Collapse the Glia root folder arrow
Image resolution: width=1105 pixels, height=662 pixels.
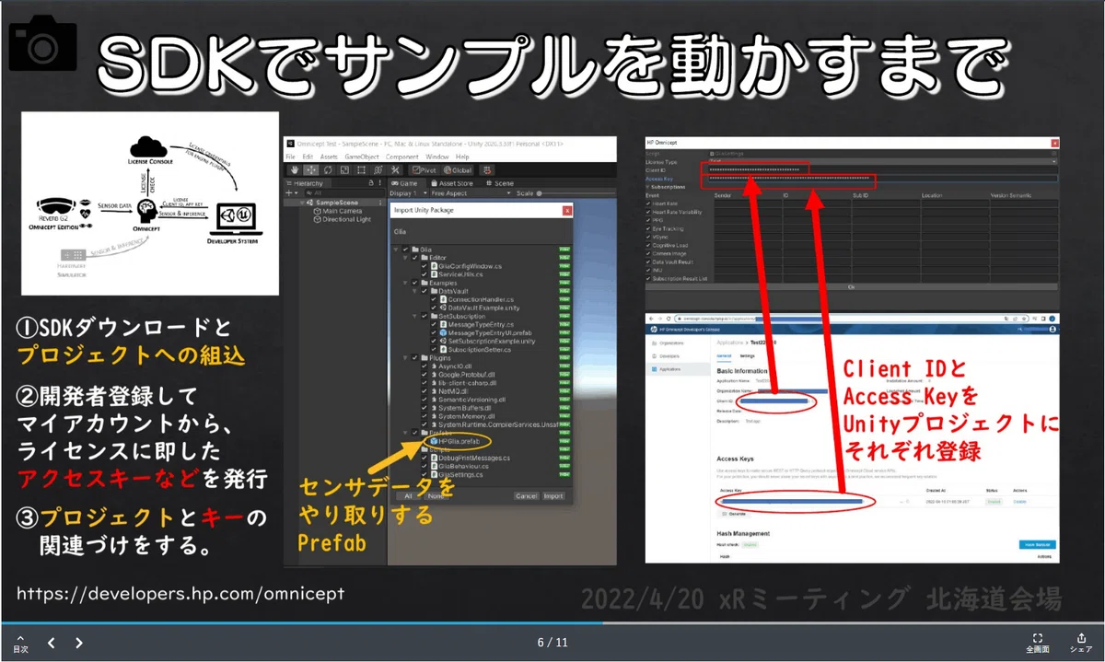click(x=396, y=250)
